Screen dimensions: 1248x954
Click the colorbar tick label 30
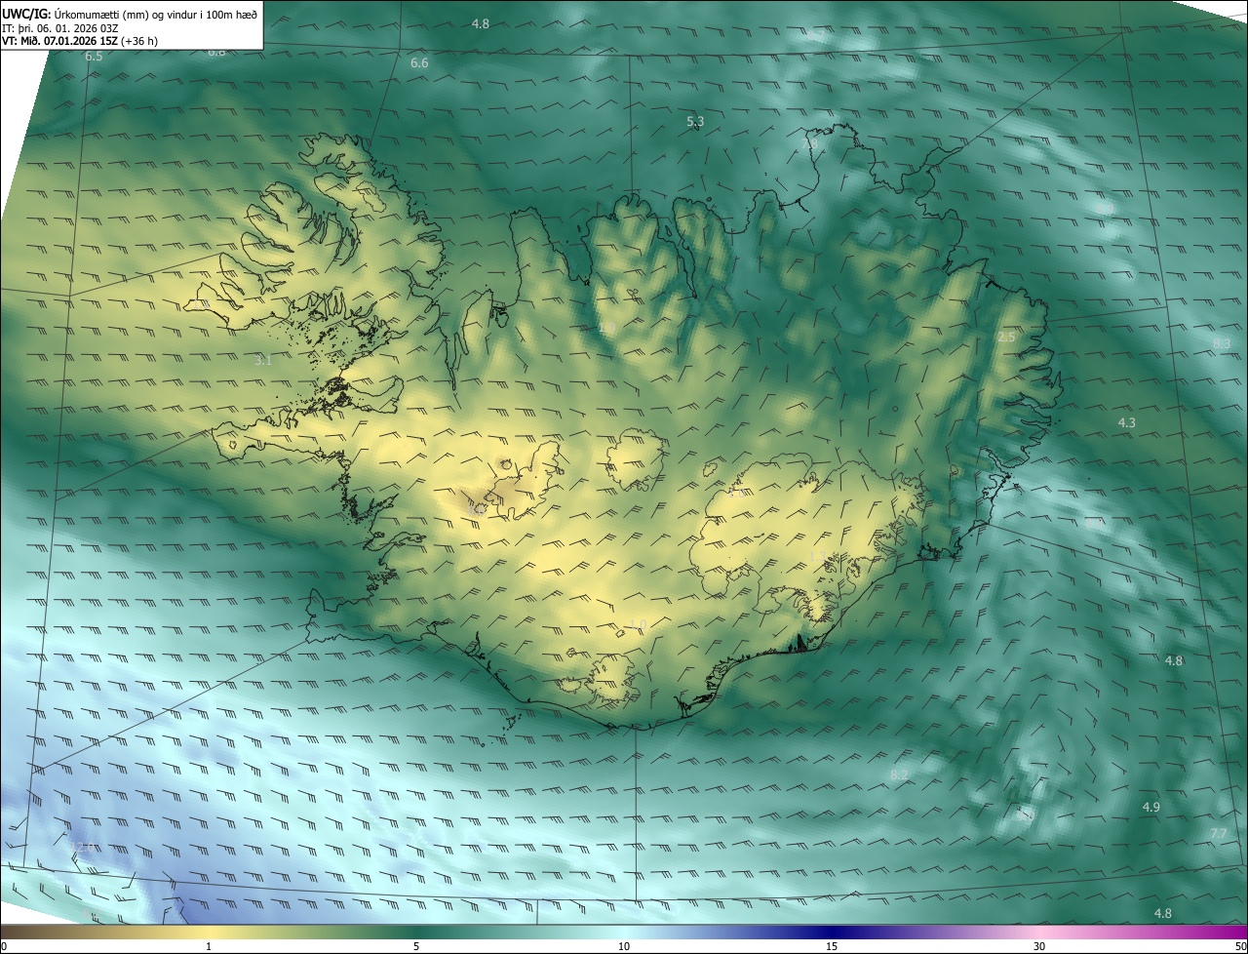point(1039,946)
